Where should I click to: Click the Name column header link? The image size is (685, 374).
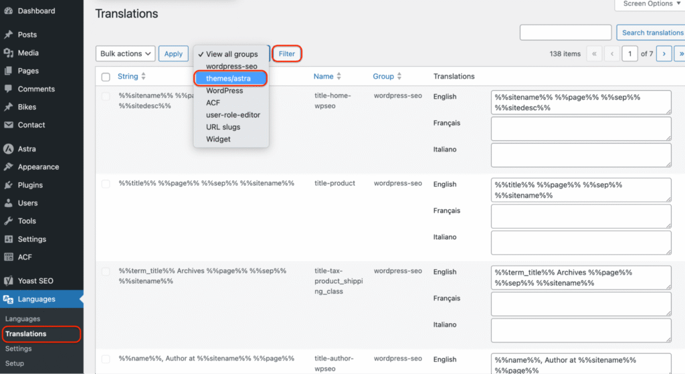323,76
